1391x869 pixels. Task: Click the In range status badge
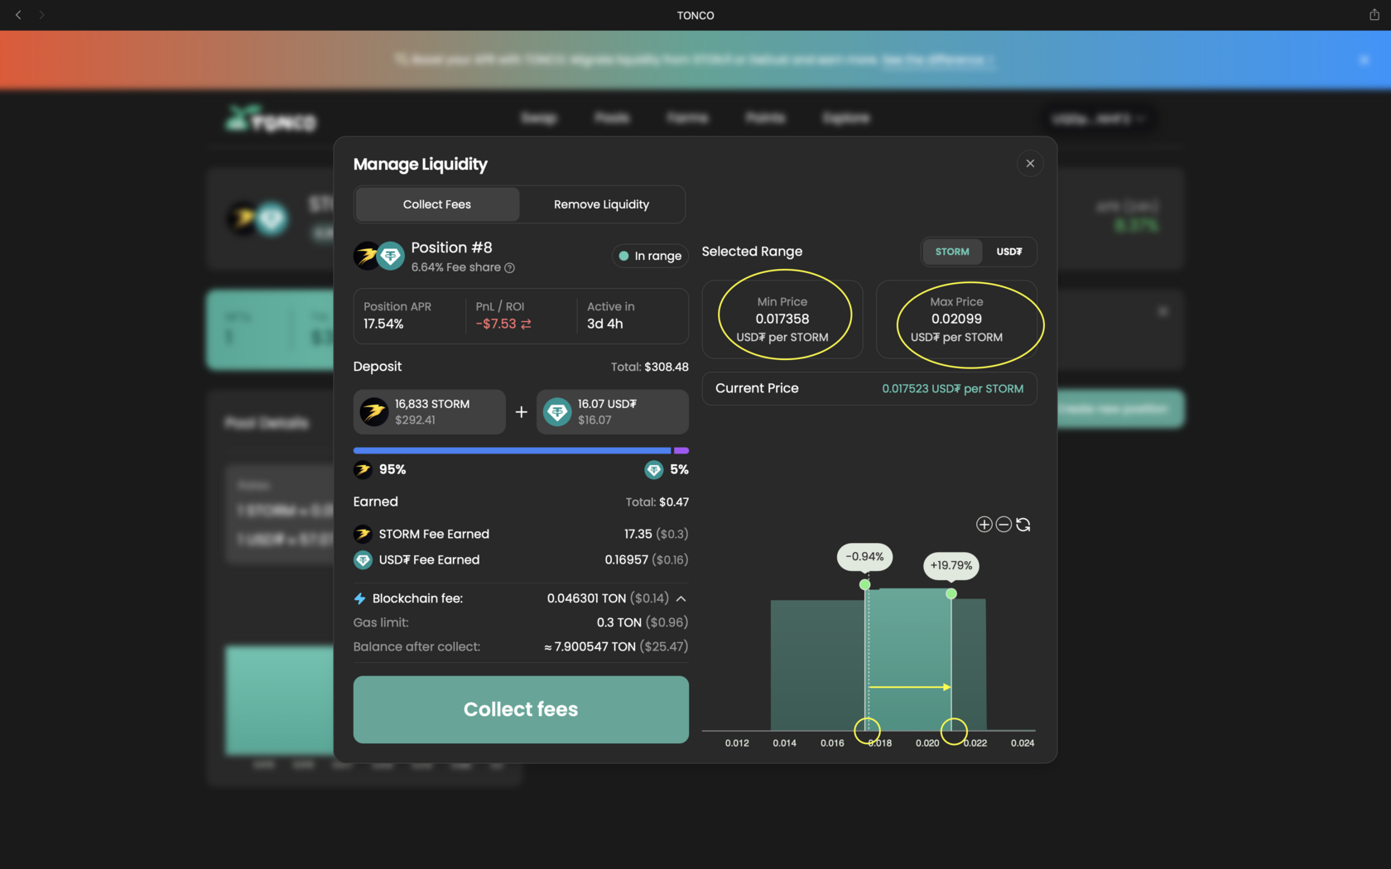pyautogui.click(x=651, y=256)
